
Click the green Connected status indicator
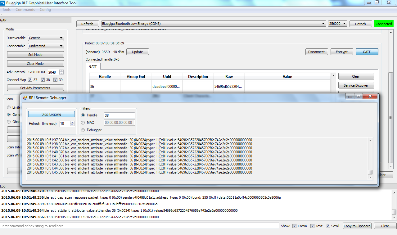pyautogui.click(x=384, y=24)
